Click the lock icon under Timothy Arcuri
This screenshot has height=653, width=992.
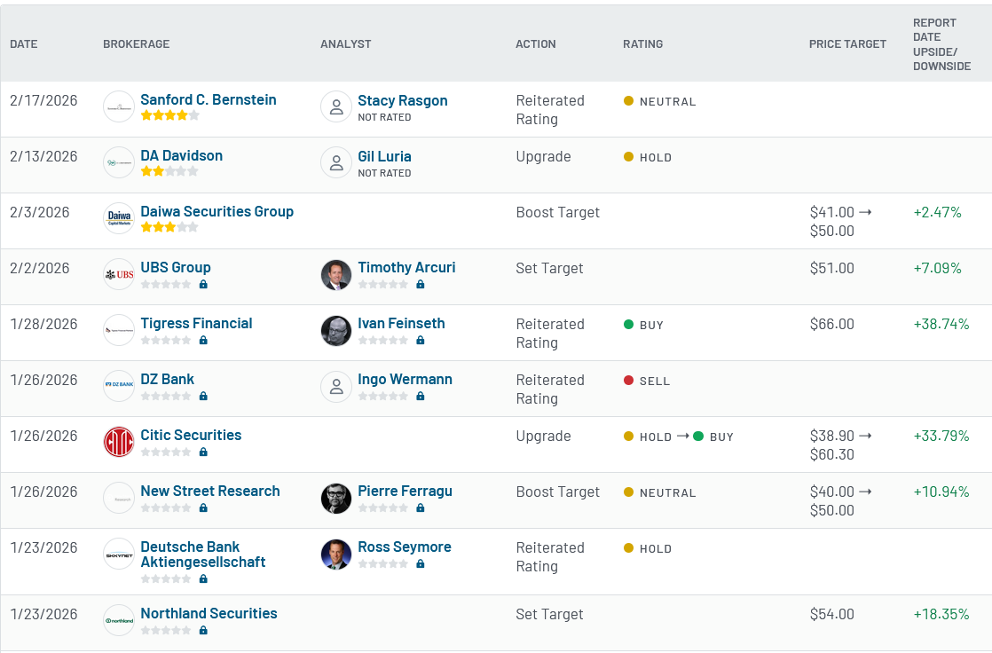(x=420, y=284)
